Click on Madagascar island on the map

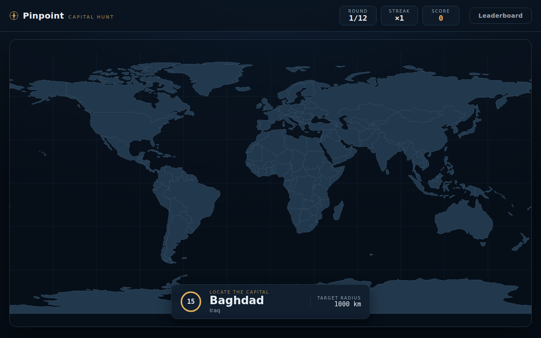[338, 210]
